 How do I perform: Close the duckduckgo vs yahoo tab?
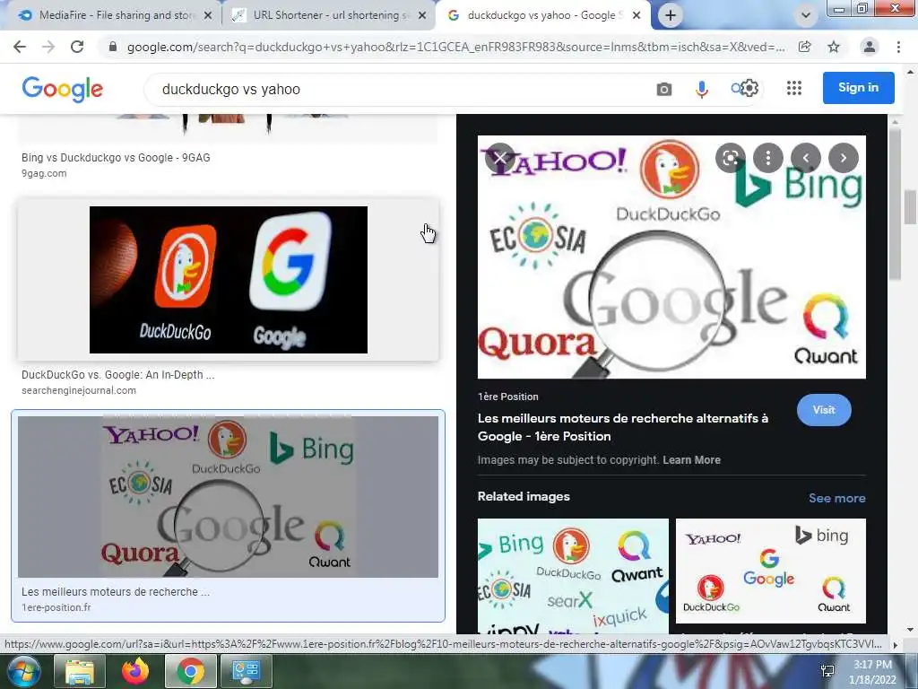point(637,16)
